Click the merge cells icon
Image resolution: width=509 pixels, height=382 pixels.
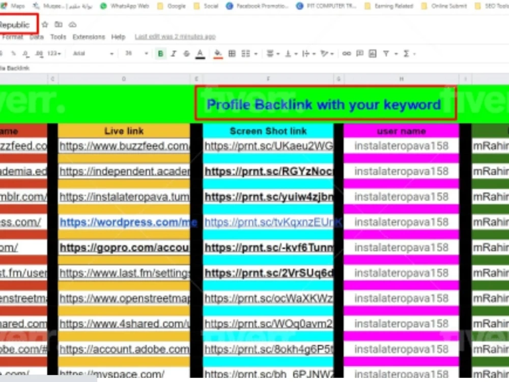coord(246,53)
